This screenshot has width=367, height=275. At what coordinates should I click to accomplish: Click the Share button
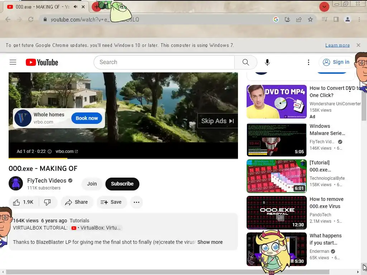pos(77,202)
